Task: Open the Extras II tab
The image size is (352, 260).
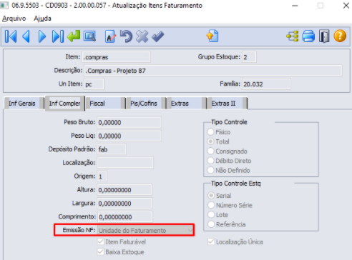Action: pos(227,104)
